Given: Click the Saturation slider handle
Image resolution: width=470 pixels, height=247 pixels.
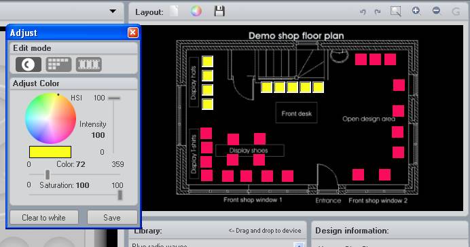Looking at the screenshot, I should click(x=120, y=195).
